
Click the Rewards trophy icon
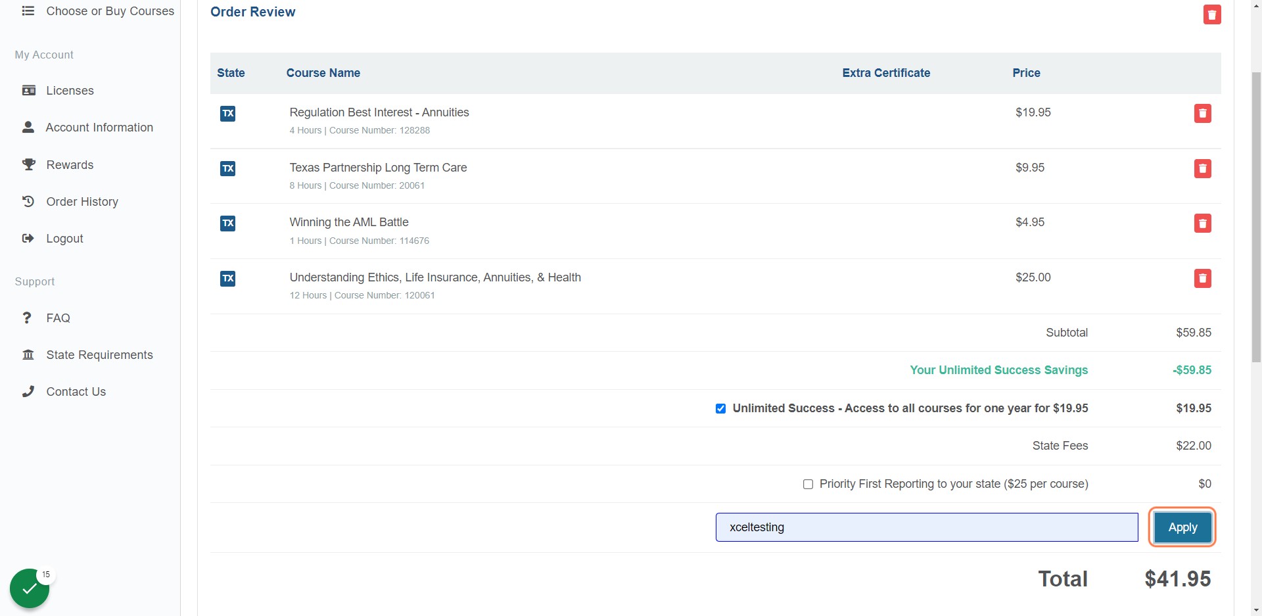click(x=29, y=164)
